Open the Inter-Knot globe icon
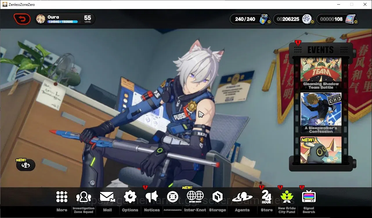This screenshot has height=218, width=372. point(195,197)
